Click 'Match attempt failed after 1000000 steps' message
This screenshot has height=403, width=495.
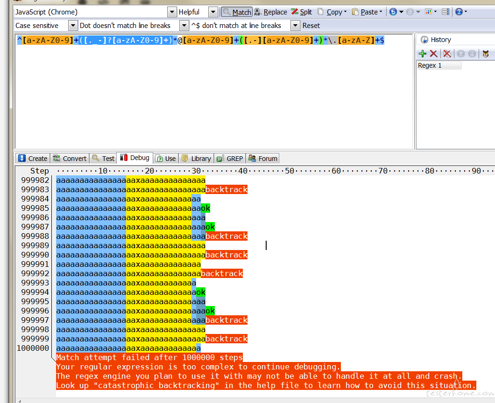[149, 357]
